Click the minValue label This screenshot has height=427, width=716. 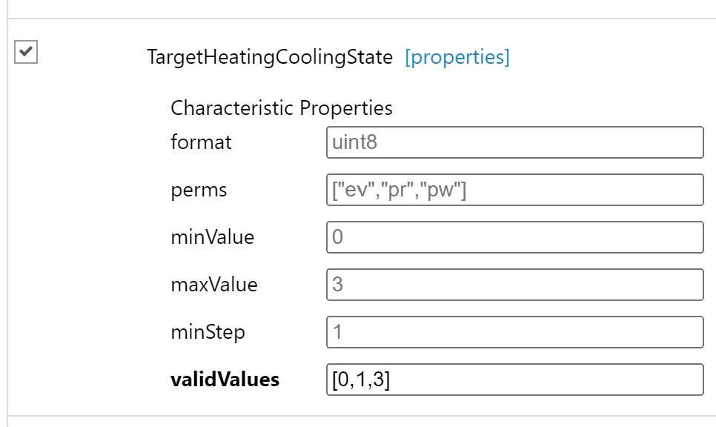212,238
